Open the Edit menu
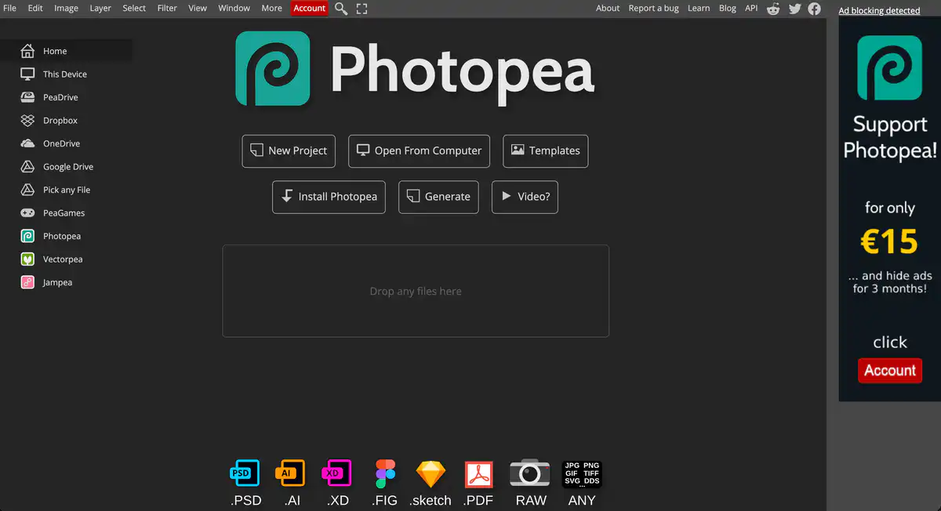Viewport: 941px width, 511px height. pos(35,8)
